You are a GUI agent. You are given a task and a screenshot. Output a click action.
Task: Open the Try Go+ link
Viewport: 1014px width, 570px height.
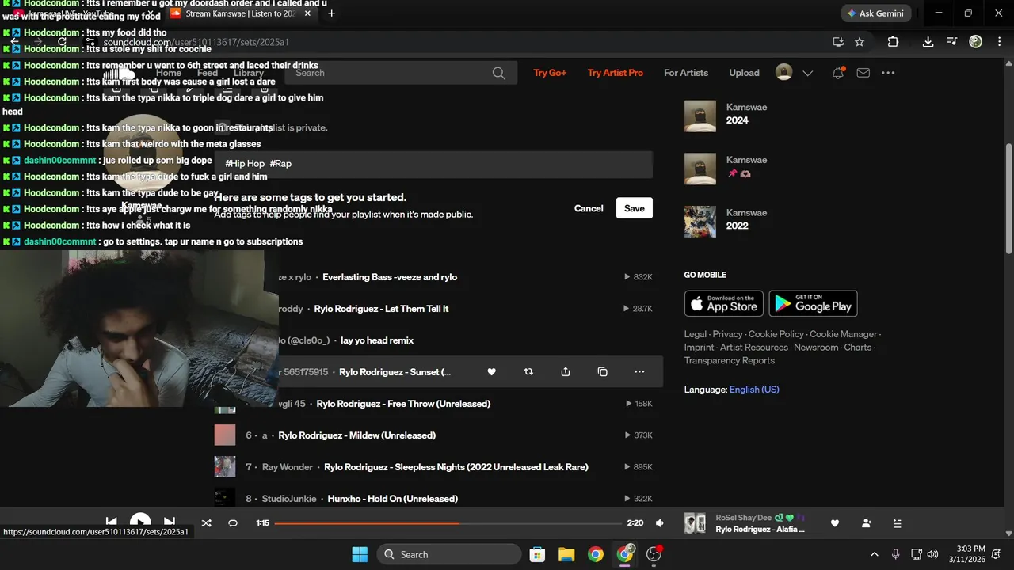pos(550,73)
